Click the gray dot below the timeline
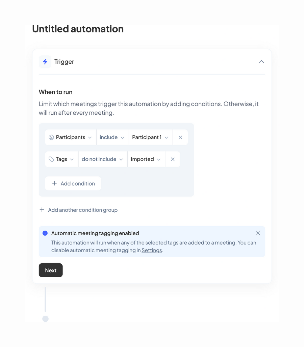This screenshot has height=347, width=304. click(x=45, y=318)
